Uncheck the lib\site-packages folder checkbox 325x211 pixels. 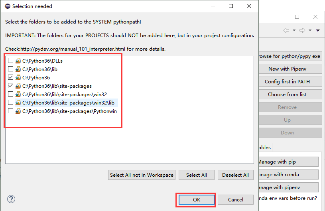coord(11,86)
